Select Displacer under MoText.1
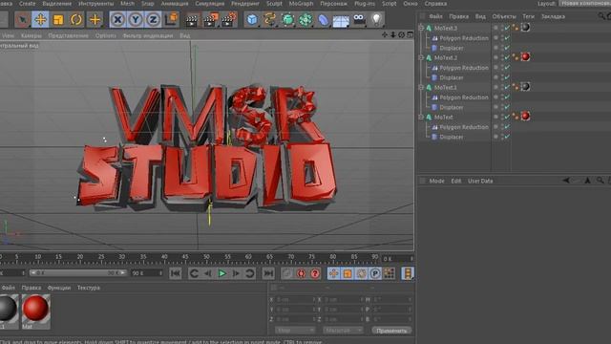 click(x=452, y=107)
